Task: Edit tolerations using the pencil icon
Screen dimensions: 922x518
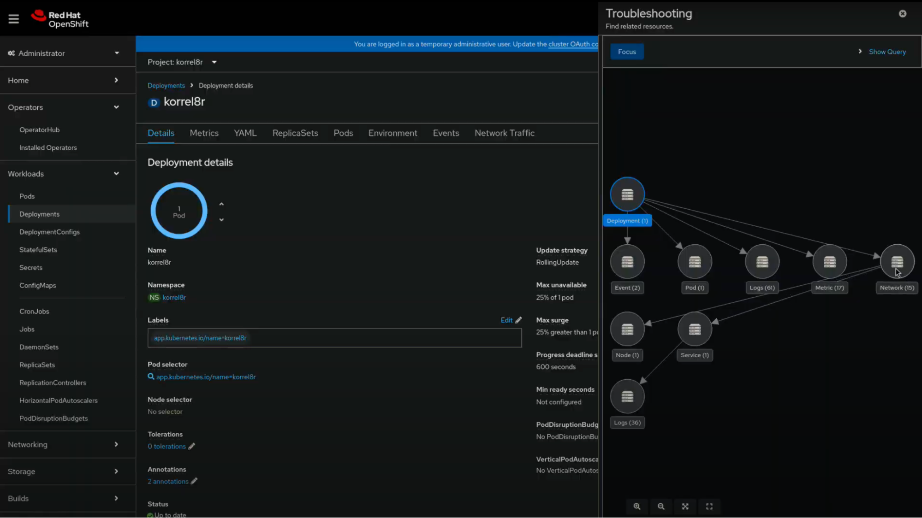Action: point(192,446)
